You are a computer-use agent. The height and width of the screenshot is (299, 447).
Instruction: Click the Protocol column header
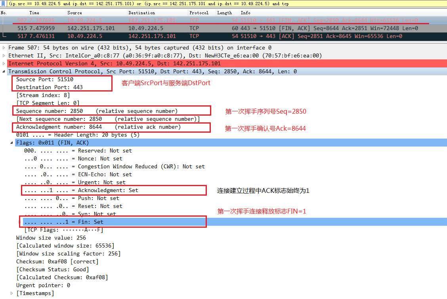pyautogui.click(x=199, y=13)
